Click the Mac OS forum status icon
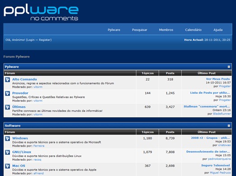 point(8,166)
